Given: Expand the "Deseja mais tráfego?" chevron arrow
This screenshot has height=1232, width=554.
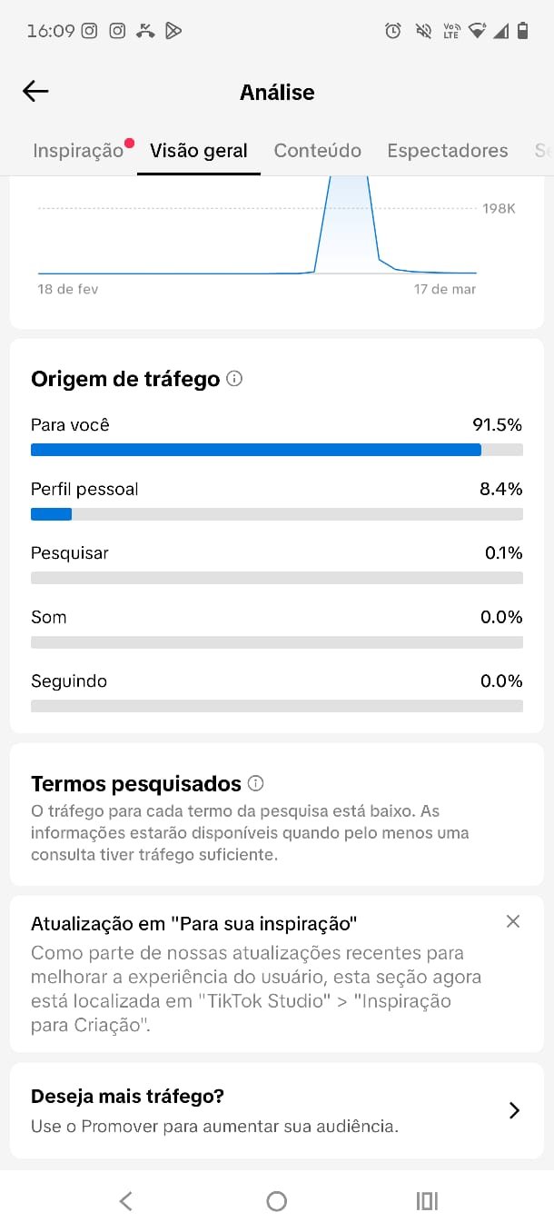Looking at the screenshot, I should coord(514,1110).
